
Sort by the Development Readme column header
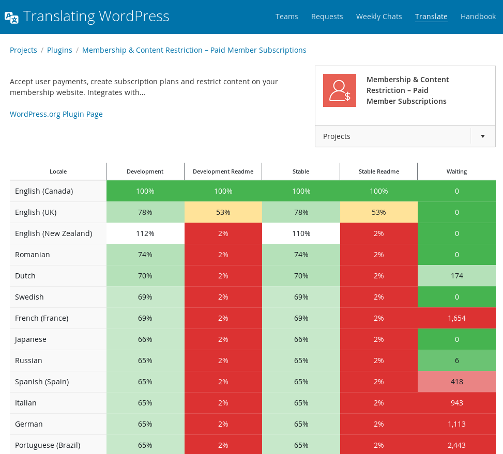point(223,171)
